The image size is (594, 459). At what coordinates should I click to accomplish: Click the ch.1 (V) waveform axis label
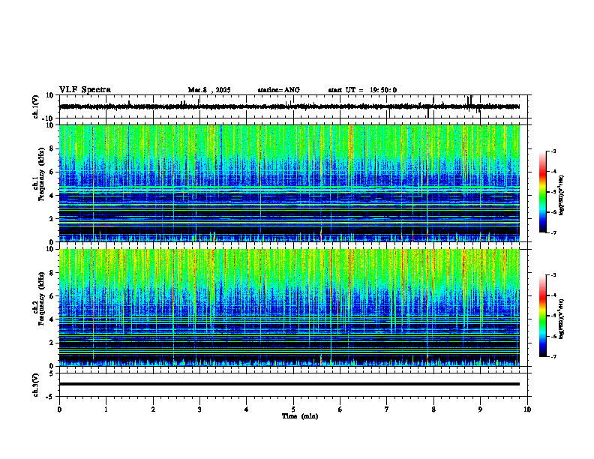pyautogui.click(x=35, y=106)
